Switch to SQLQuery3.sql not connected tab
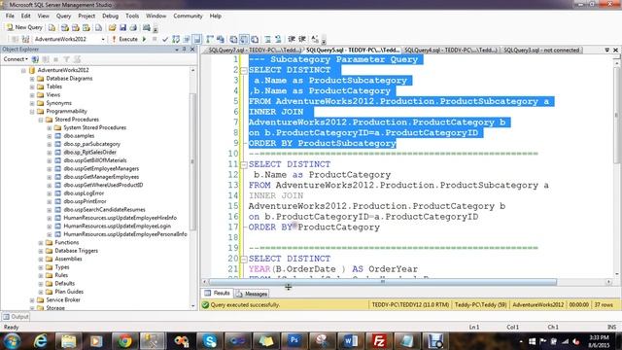622x350 pixels. tap(541, 50)
